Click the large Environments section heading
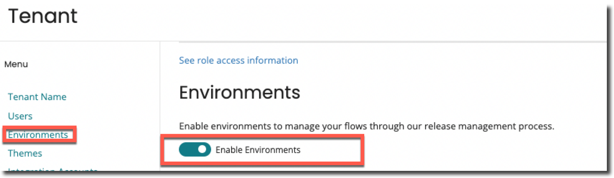Image resolution: width=614 pixels, height=178 pixels. 239,93
